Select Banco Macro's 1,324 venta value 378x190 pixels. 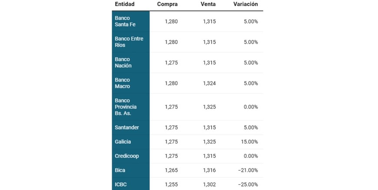[x=209, y=83]
